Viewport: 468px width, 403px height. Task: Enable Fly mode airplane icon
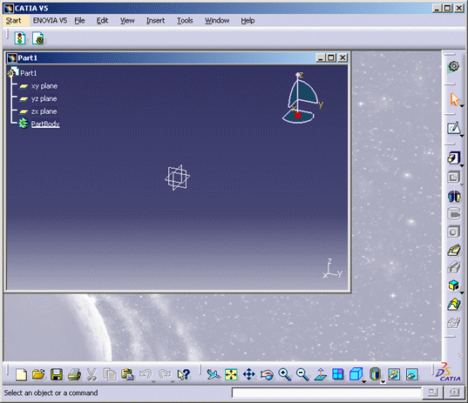coord(214,374)
